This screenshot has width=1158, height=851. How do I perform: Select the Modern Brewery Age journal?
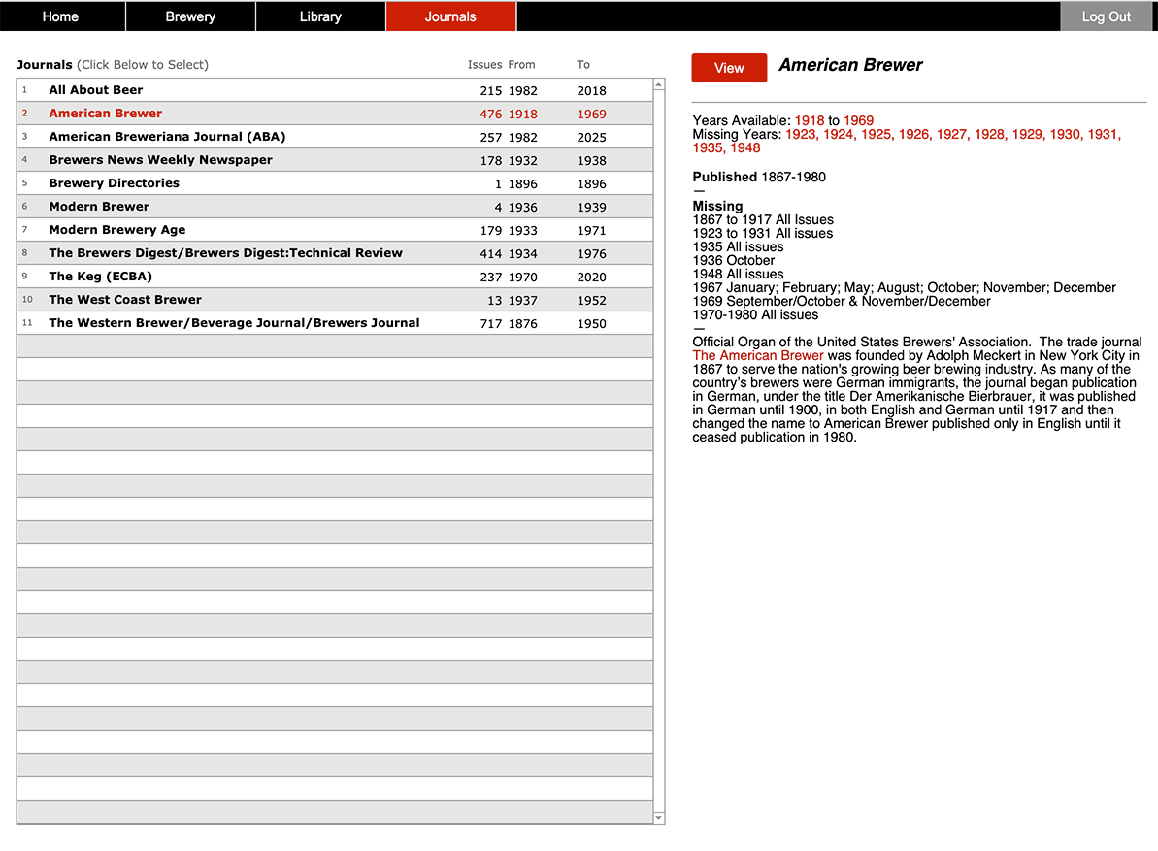point(116,229)
